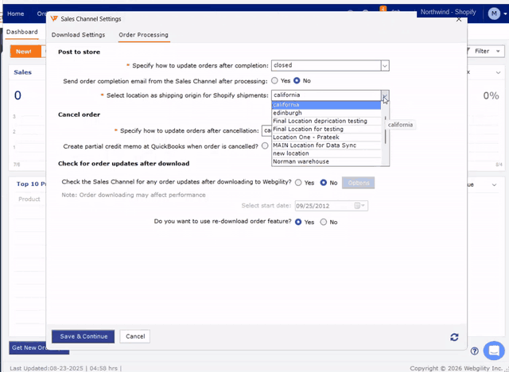Choose california in location list

point(326,105)
